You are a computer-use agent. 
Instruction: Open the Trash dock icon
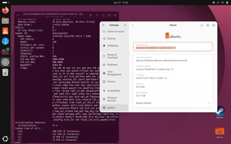click(5, 72)
